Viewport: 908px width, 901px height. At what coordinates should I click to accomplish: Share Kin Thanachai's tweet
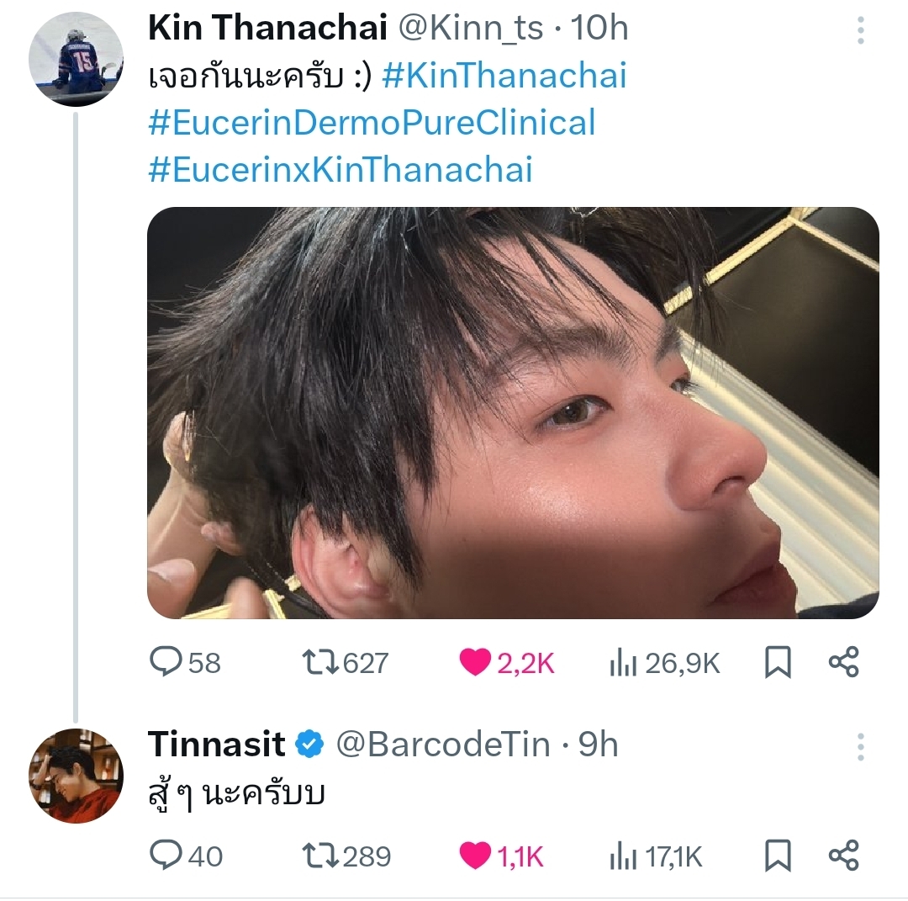843,663
